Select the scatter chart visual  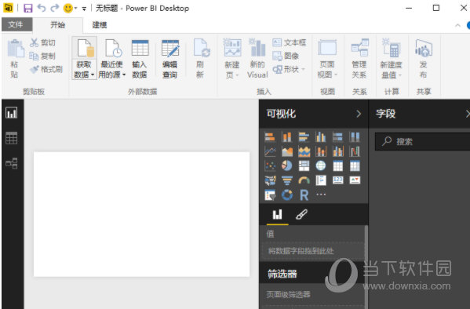click(x=270, y=165)
